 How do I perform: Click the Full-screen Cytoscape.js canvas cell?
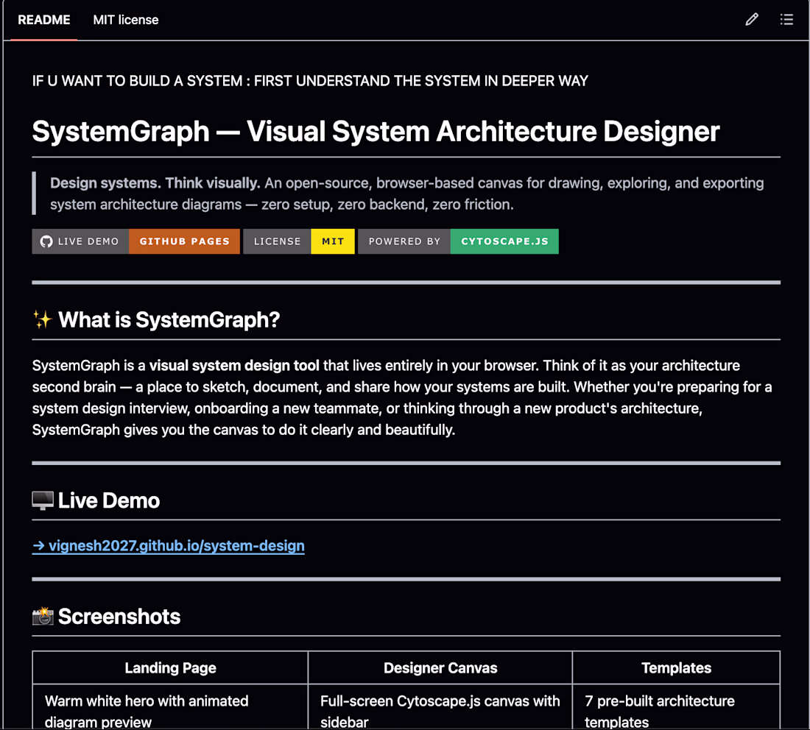coord(440,707)
